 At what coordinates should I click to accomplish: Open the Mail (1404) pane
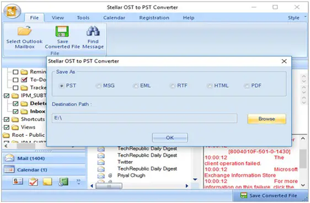(x=44, y=158)
